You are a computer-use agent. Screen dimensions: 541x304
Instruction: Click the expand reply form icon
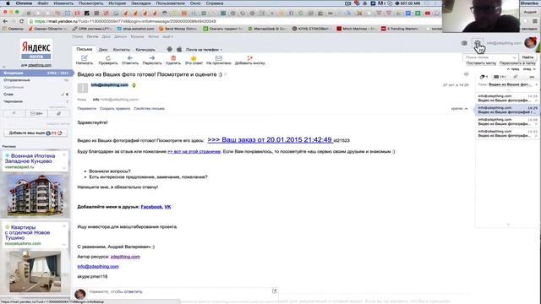274,291
